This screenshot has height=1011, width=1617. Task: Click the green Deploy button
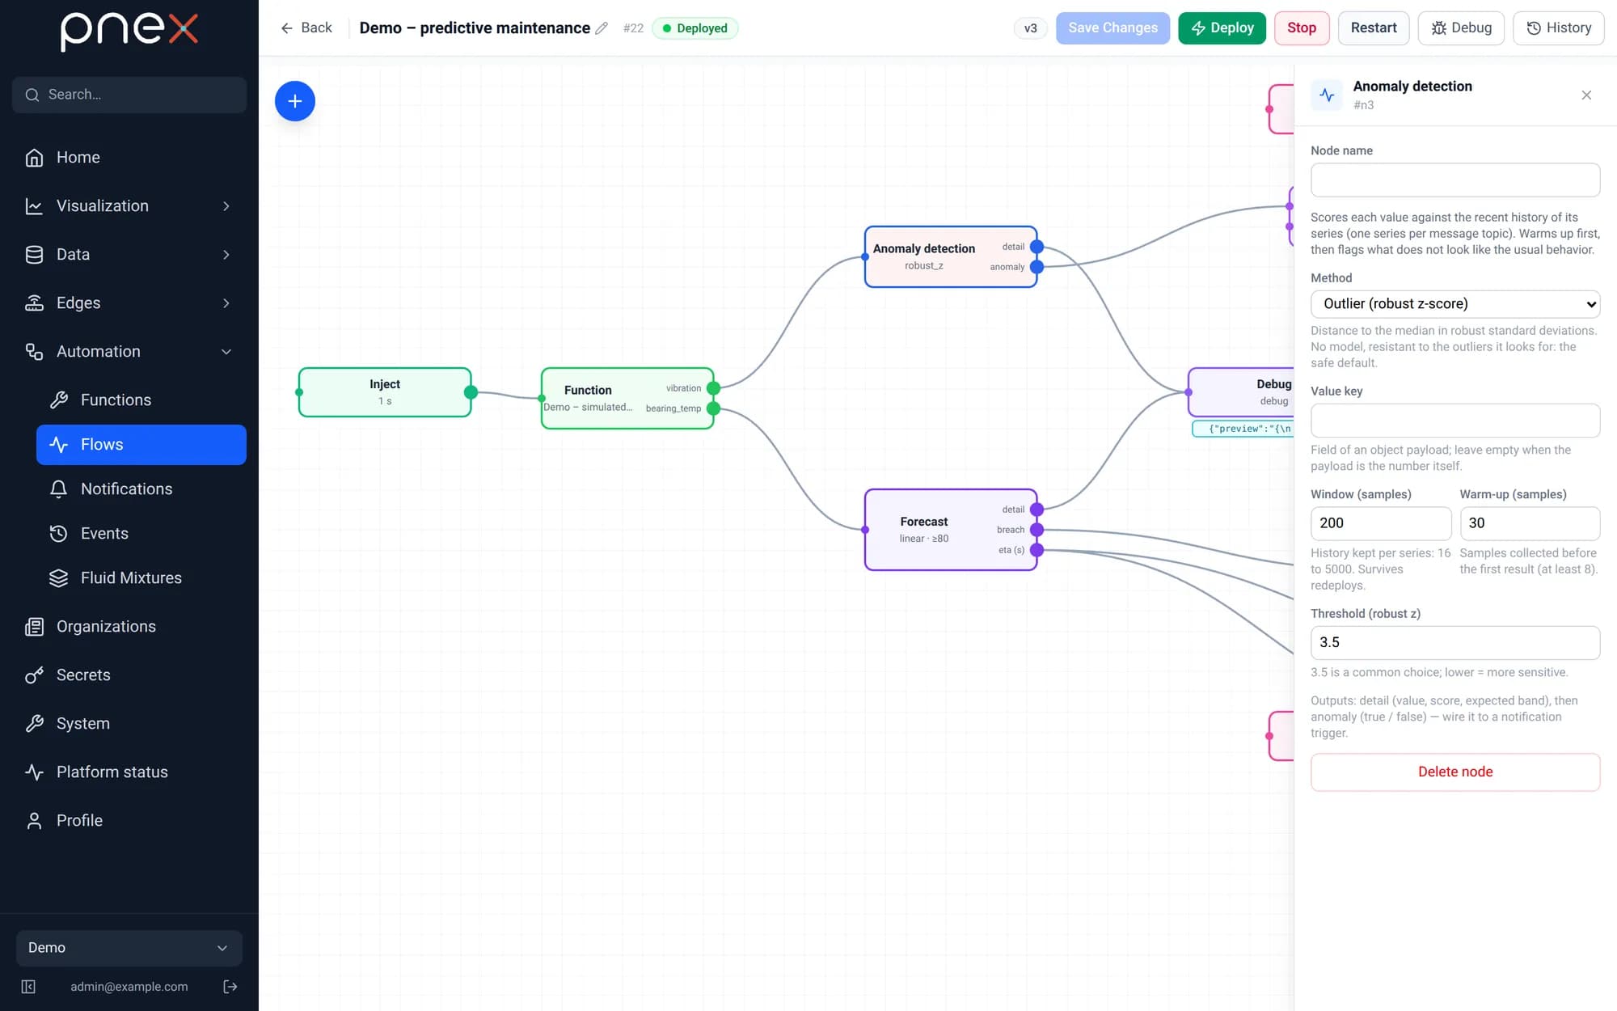click(1222, 28)
